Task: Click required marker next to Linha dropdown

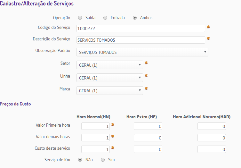Action: click(146, 76)
